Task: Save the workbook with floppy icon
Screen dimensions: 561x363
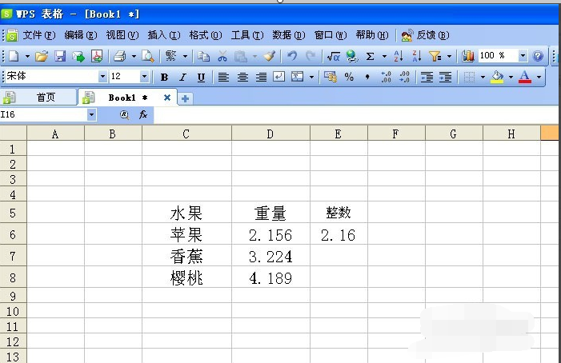Action: click(x=60, y=56)
